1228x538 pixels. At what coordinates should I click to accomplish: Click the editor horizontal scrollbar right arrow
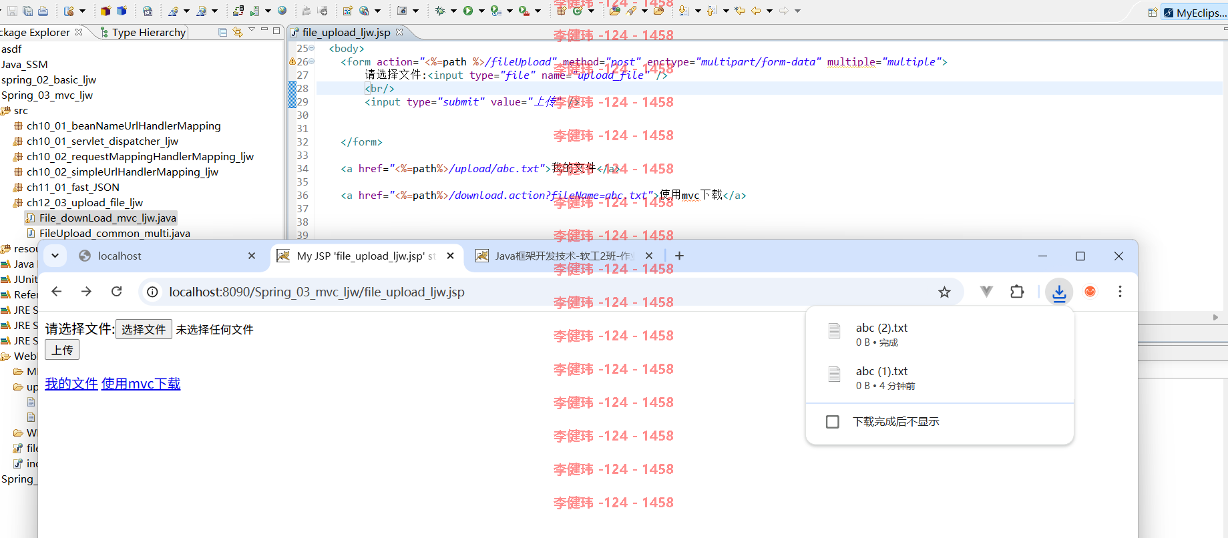click(1215, 318)
